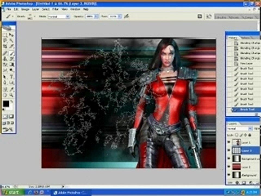
Task: Hide the Background copy layer
Action: pyautogui.click(x=229, y=158)
